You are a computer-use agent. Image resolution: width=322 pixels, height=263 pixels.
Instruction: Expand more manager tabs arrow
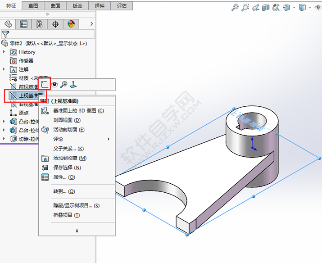coord(91,24)
